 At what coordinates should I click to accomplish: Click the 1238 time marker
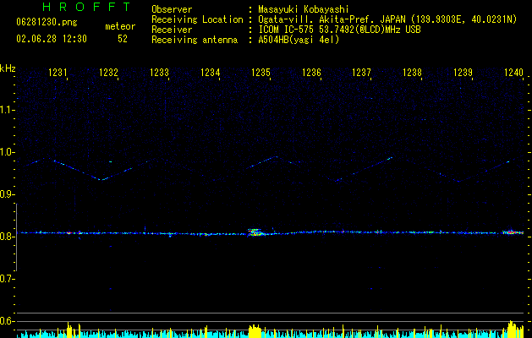412,73
